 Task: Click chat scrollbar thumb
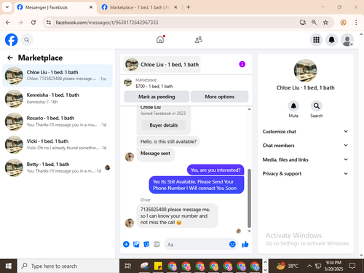click(249, 198)
